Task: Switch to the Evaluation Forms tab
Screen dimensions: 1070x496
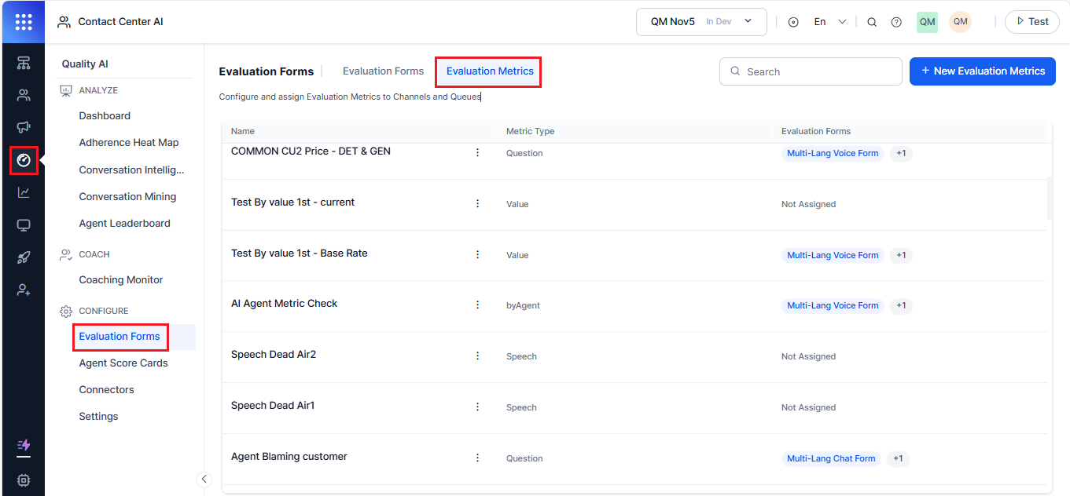Action: coord(383,71)
